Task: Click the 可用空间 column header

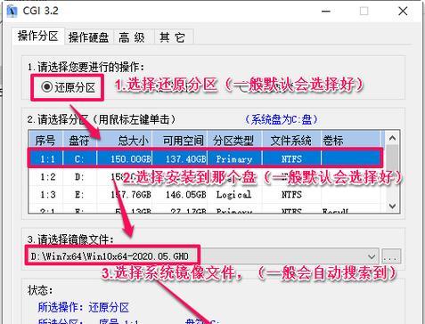Action: click(180, 141)
